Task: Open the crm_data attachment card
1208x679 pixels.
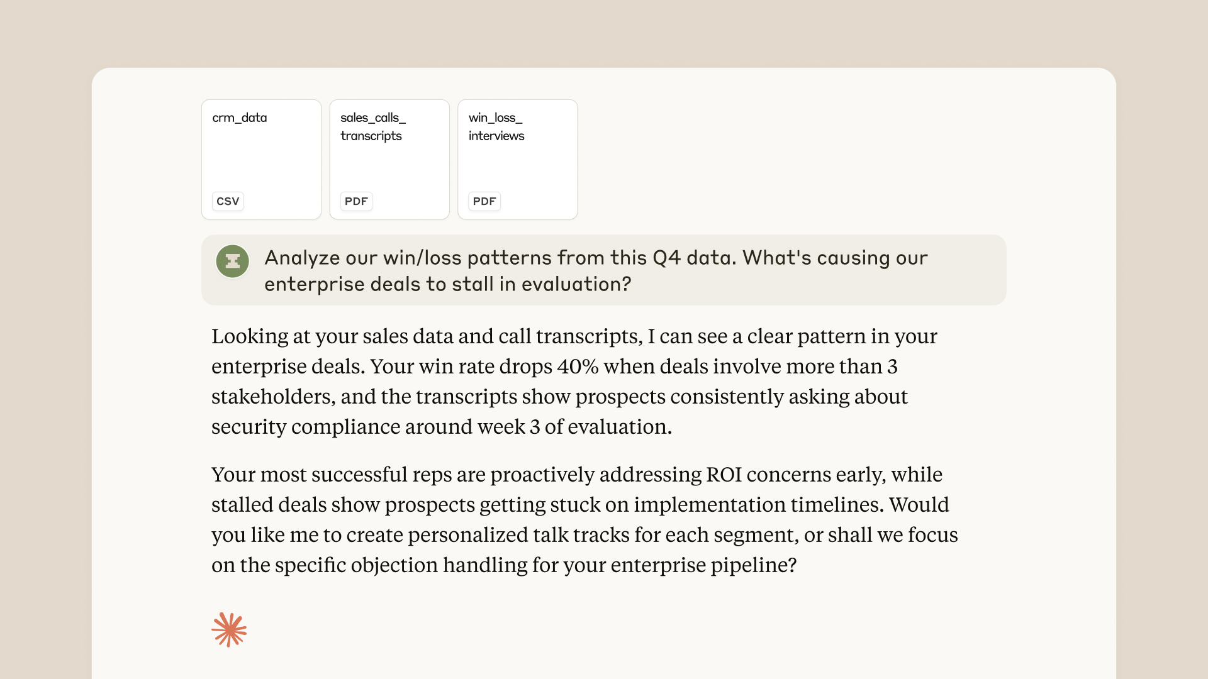Action: click(261, 160)
